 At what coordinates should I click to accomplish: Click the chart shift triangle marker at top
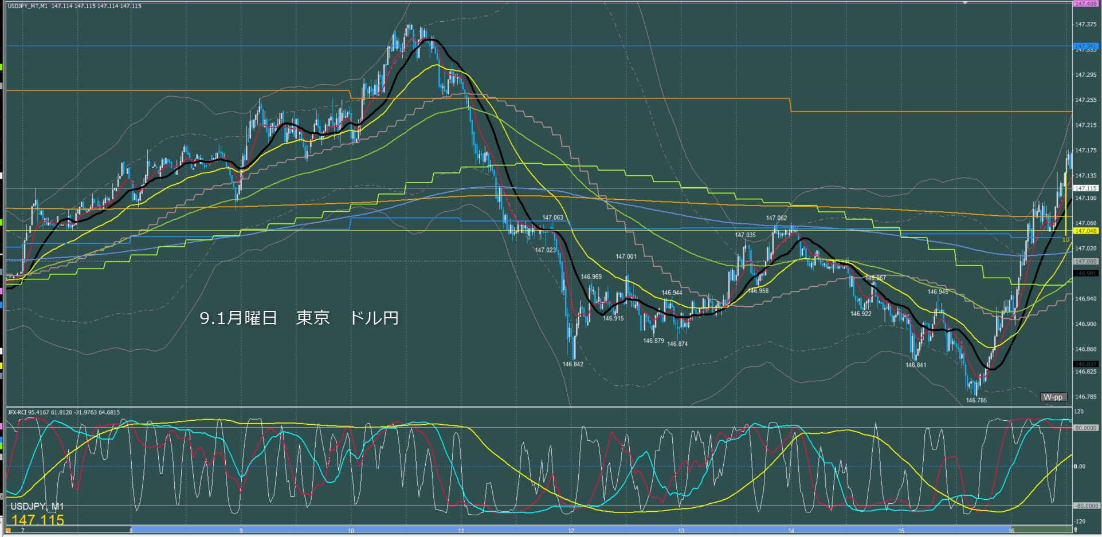[x=965, y=3]
